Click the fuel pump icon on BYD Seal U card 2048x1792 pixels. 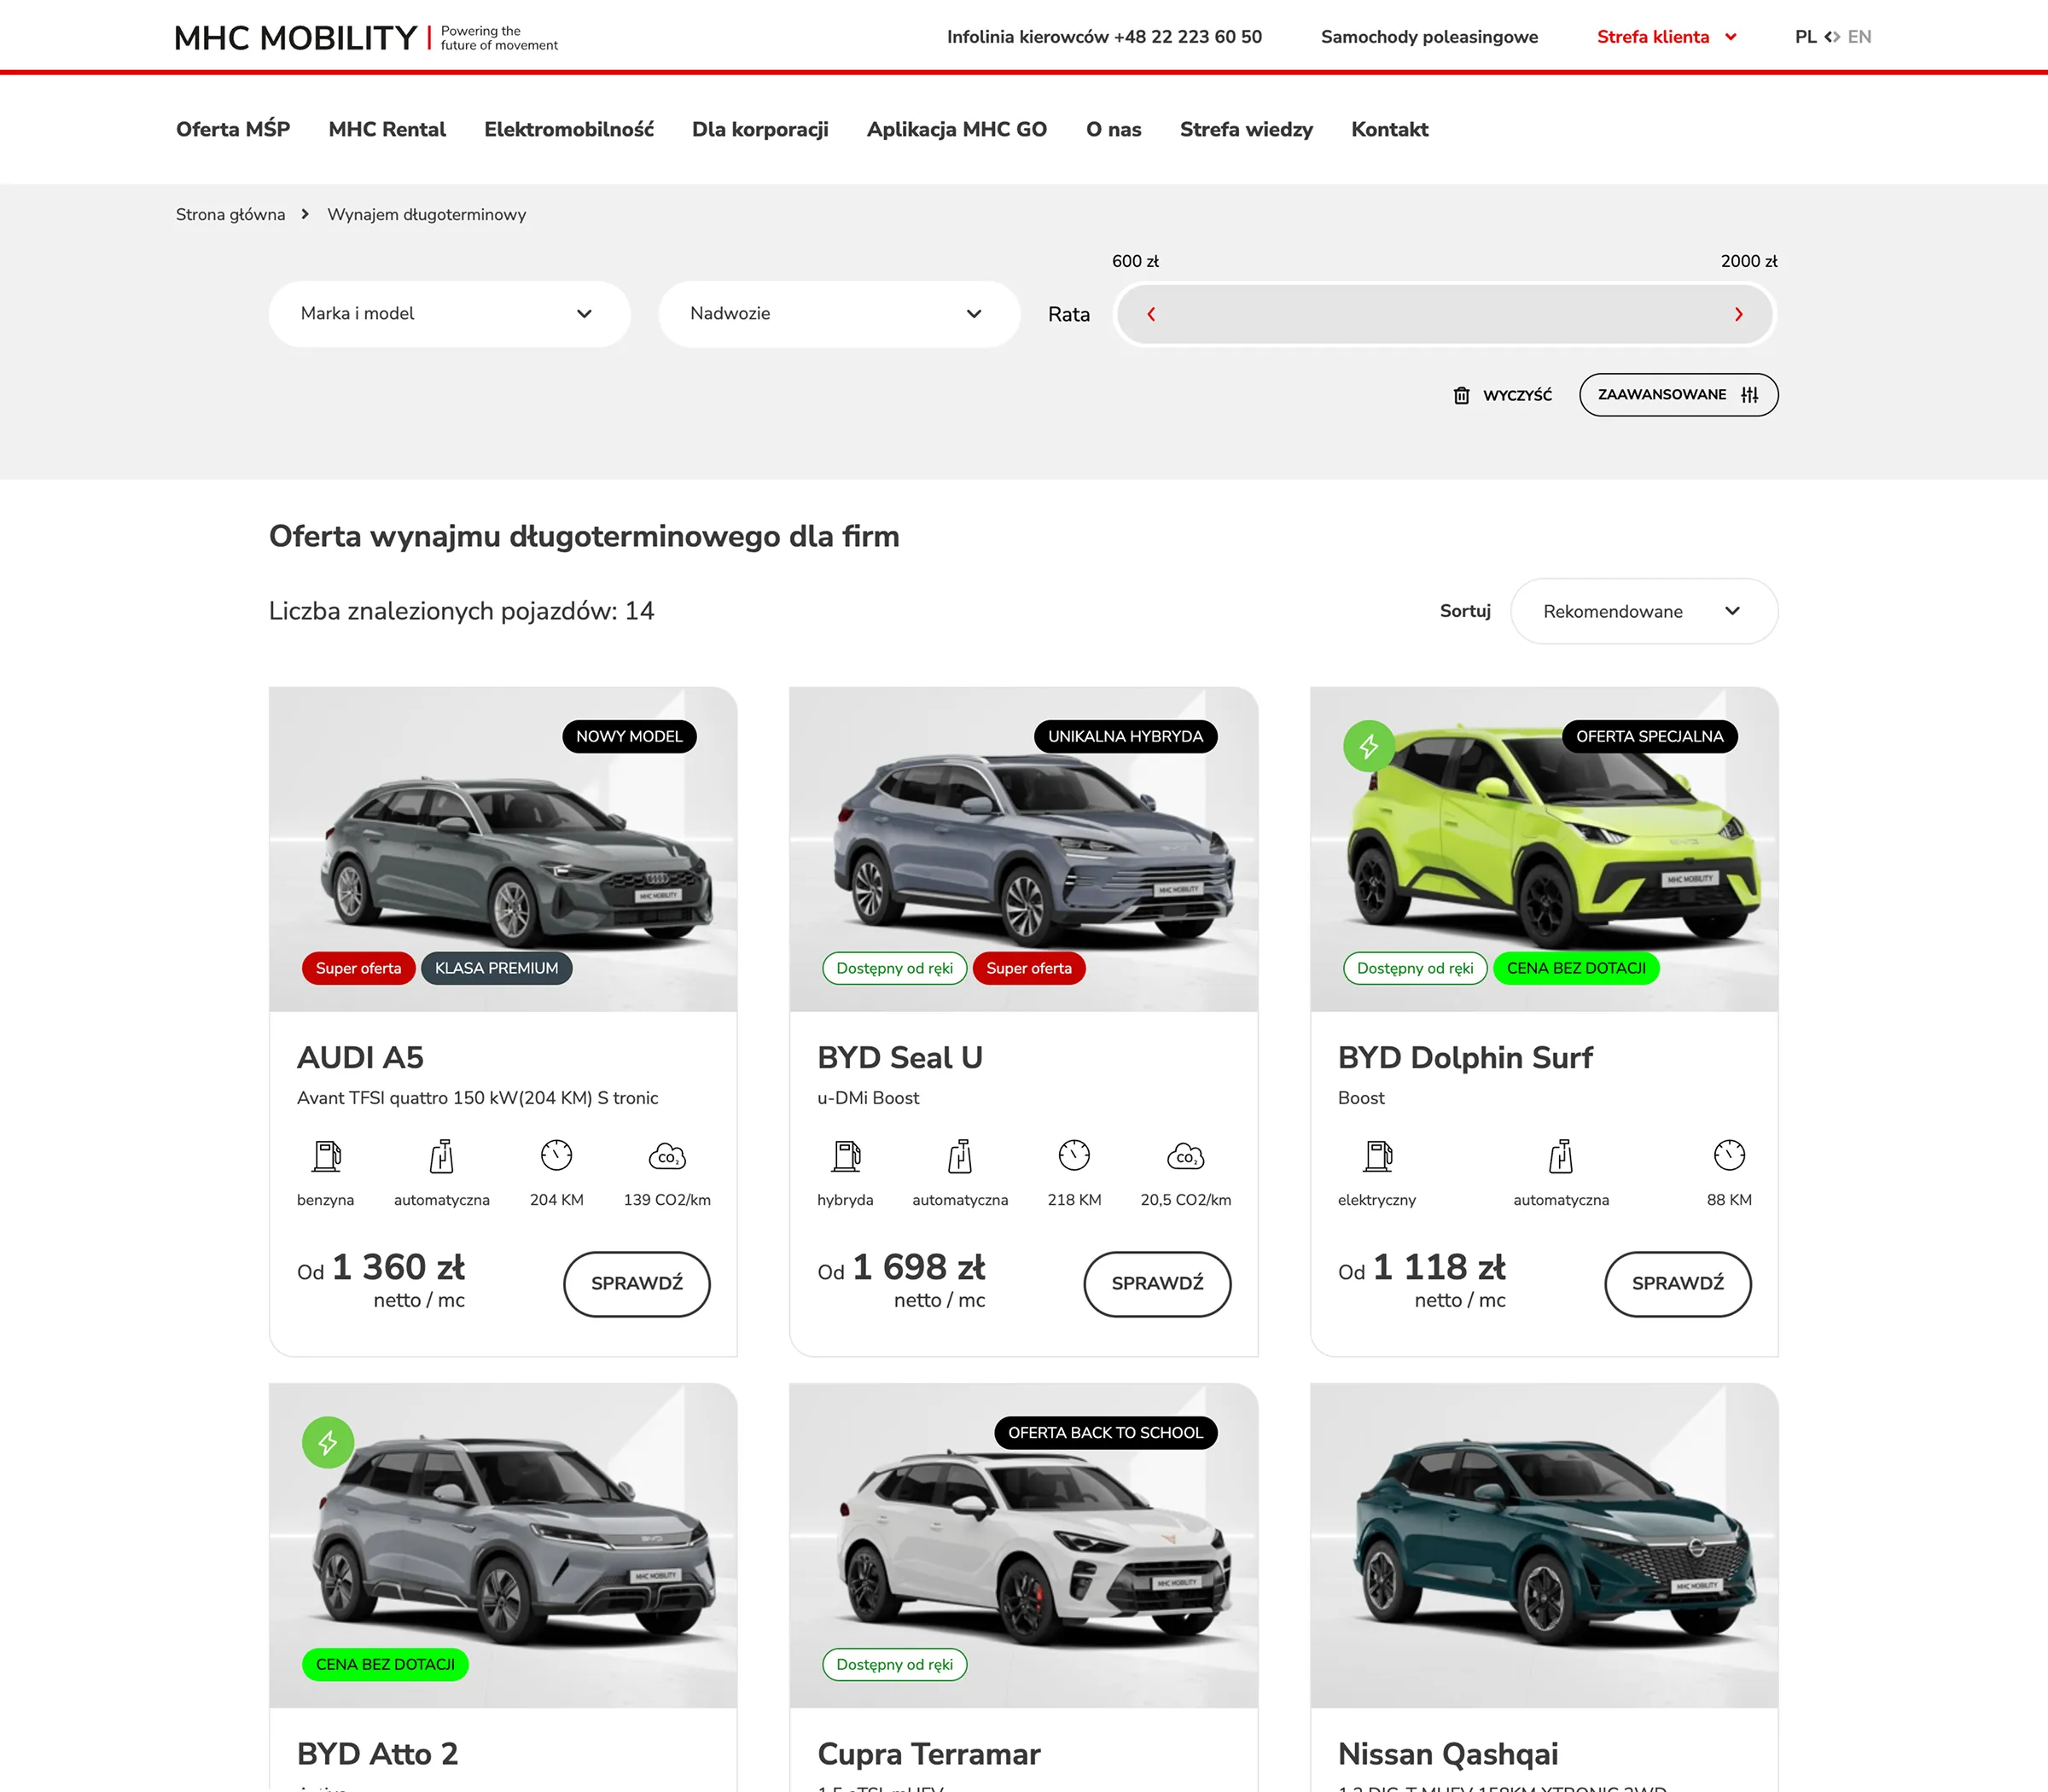point(846,1156)
